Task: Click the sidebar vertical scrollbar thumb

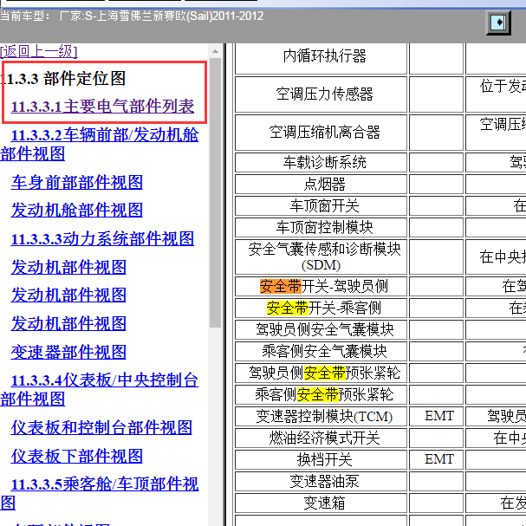Action: [x=216, y=193]
